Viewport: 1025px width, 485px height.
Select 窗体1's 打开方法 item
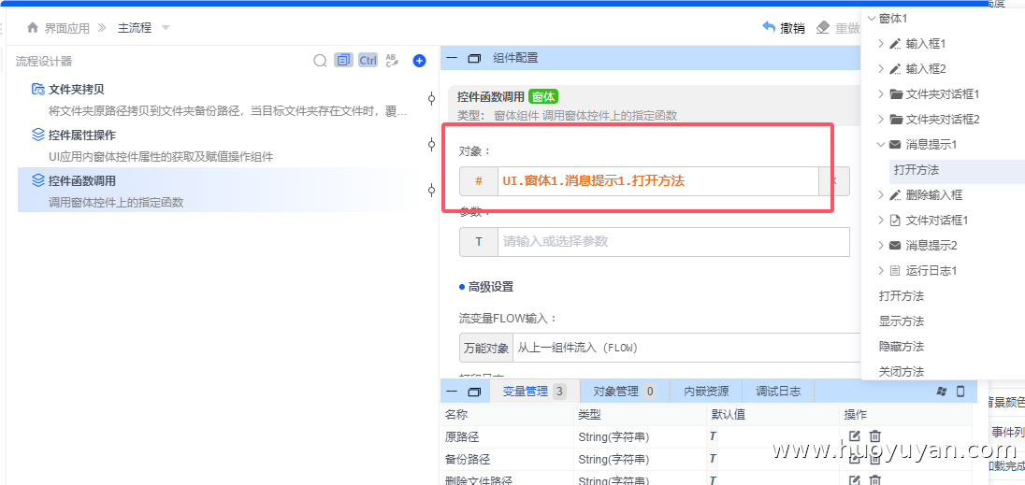902,296
